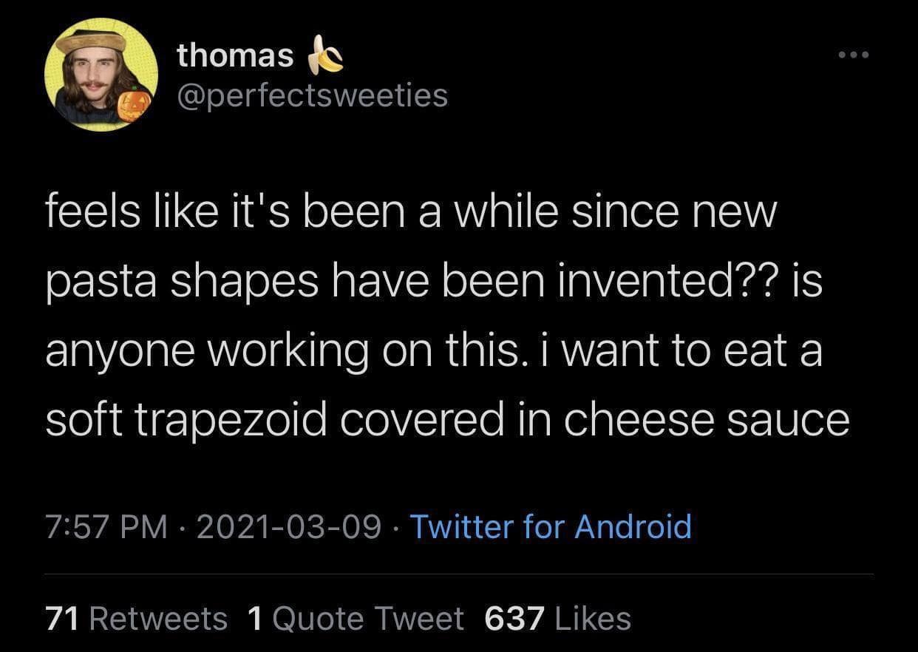This screenshot has height=652, width=918.
Task: Click the "1" quote tweet count
Action: 256,618
